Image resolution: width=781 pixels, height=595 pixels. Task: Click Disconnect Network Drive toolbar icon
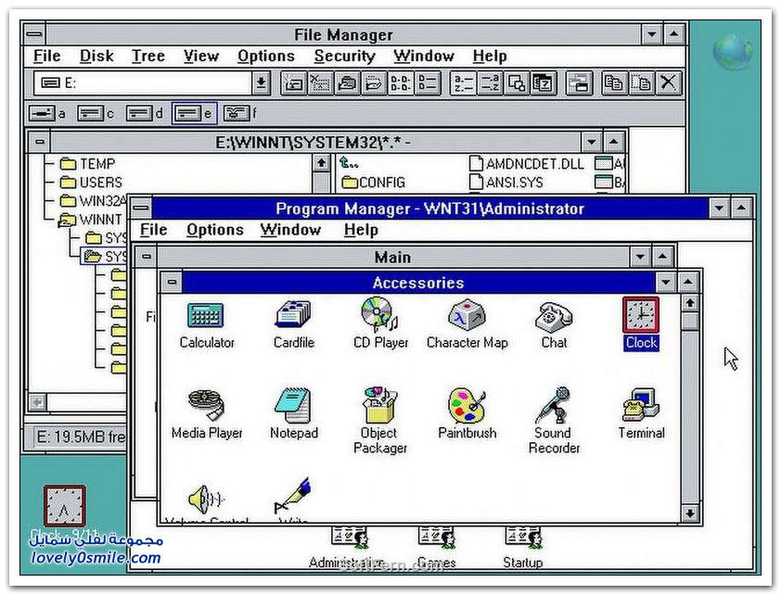(x=319, y=83)
